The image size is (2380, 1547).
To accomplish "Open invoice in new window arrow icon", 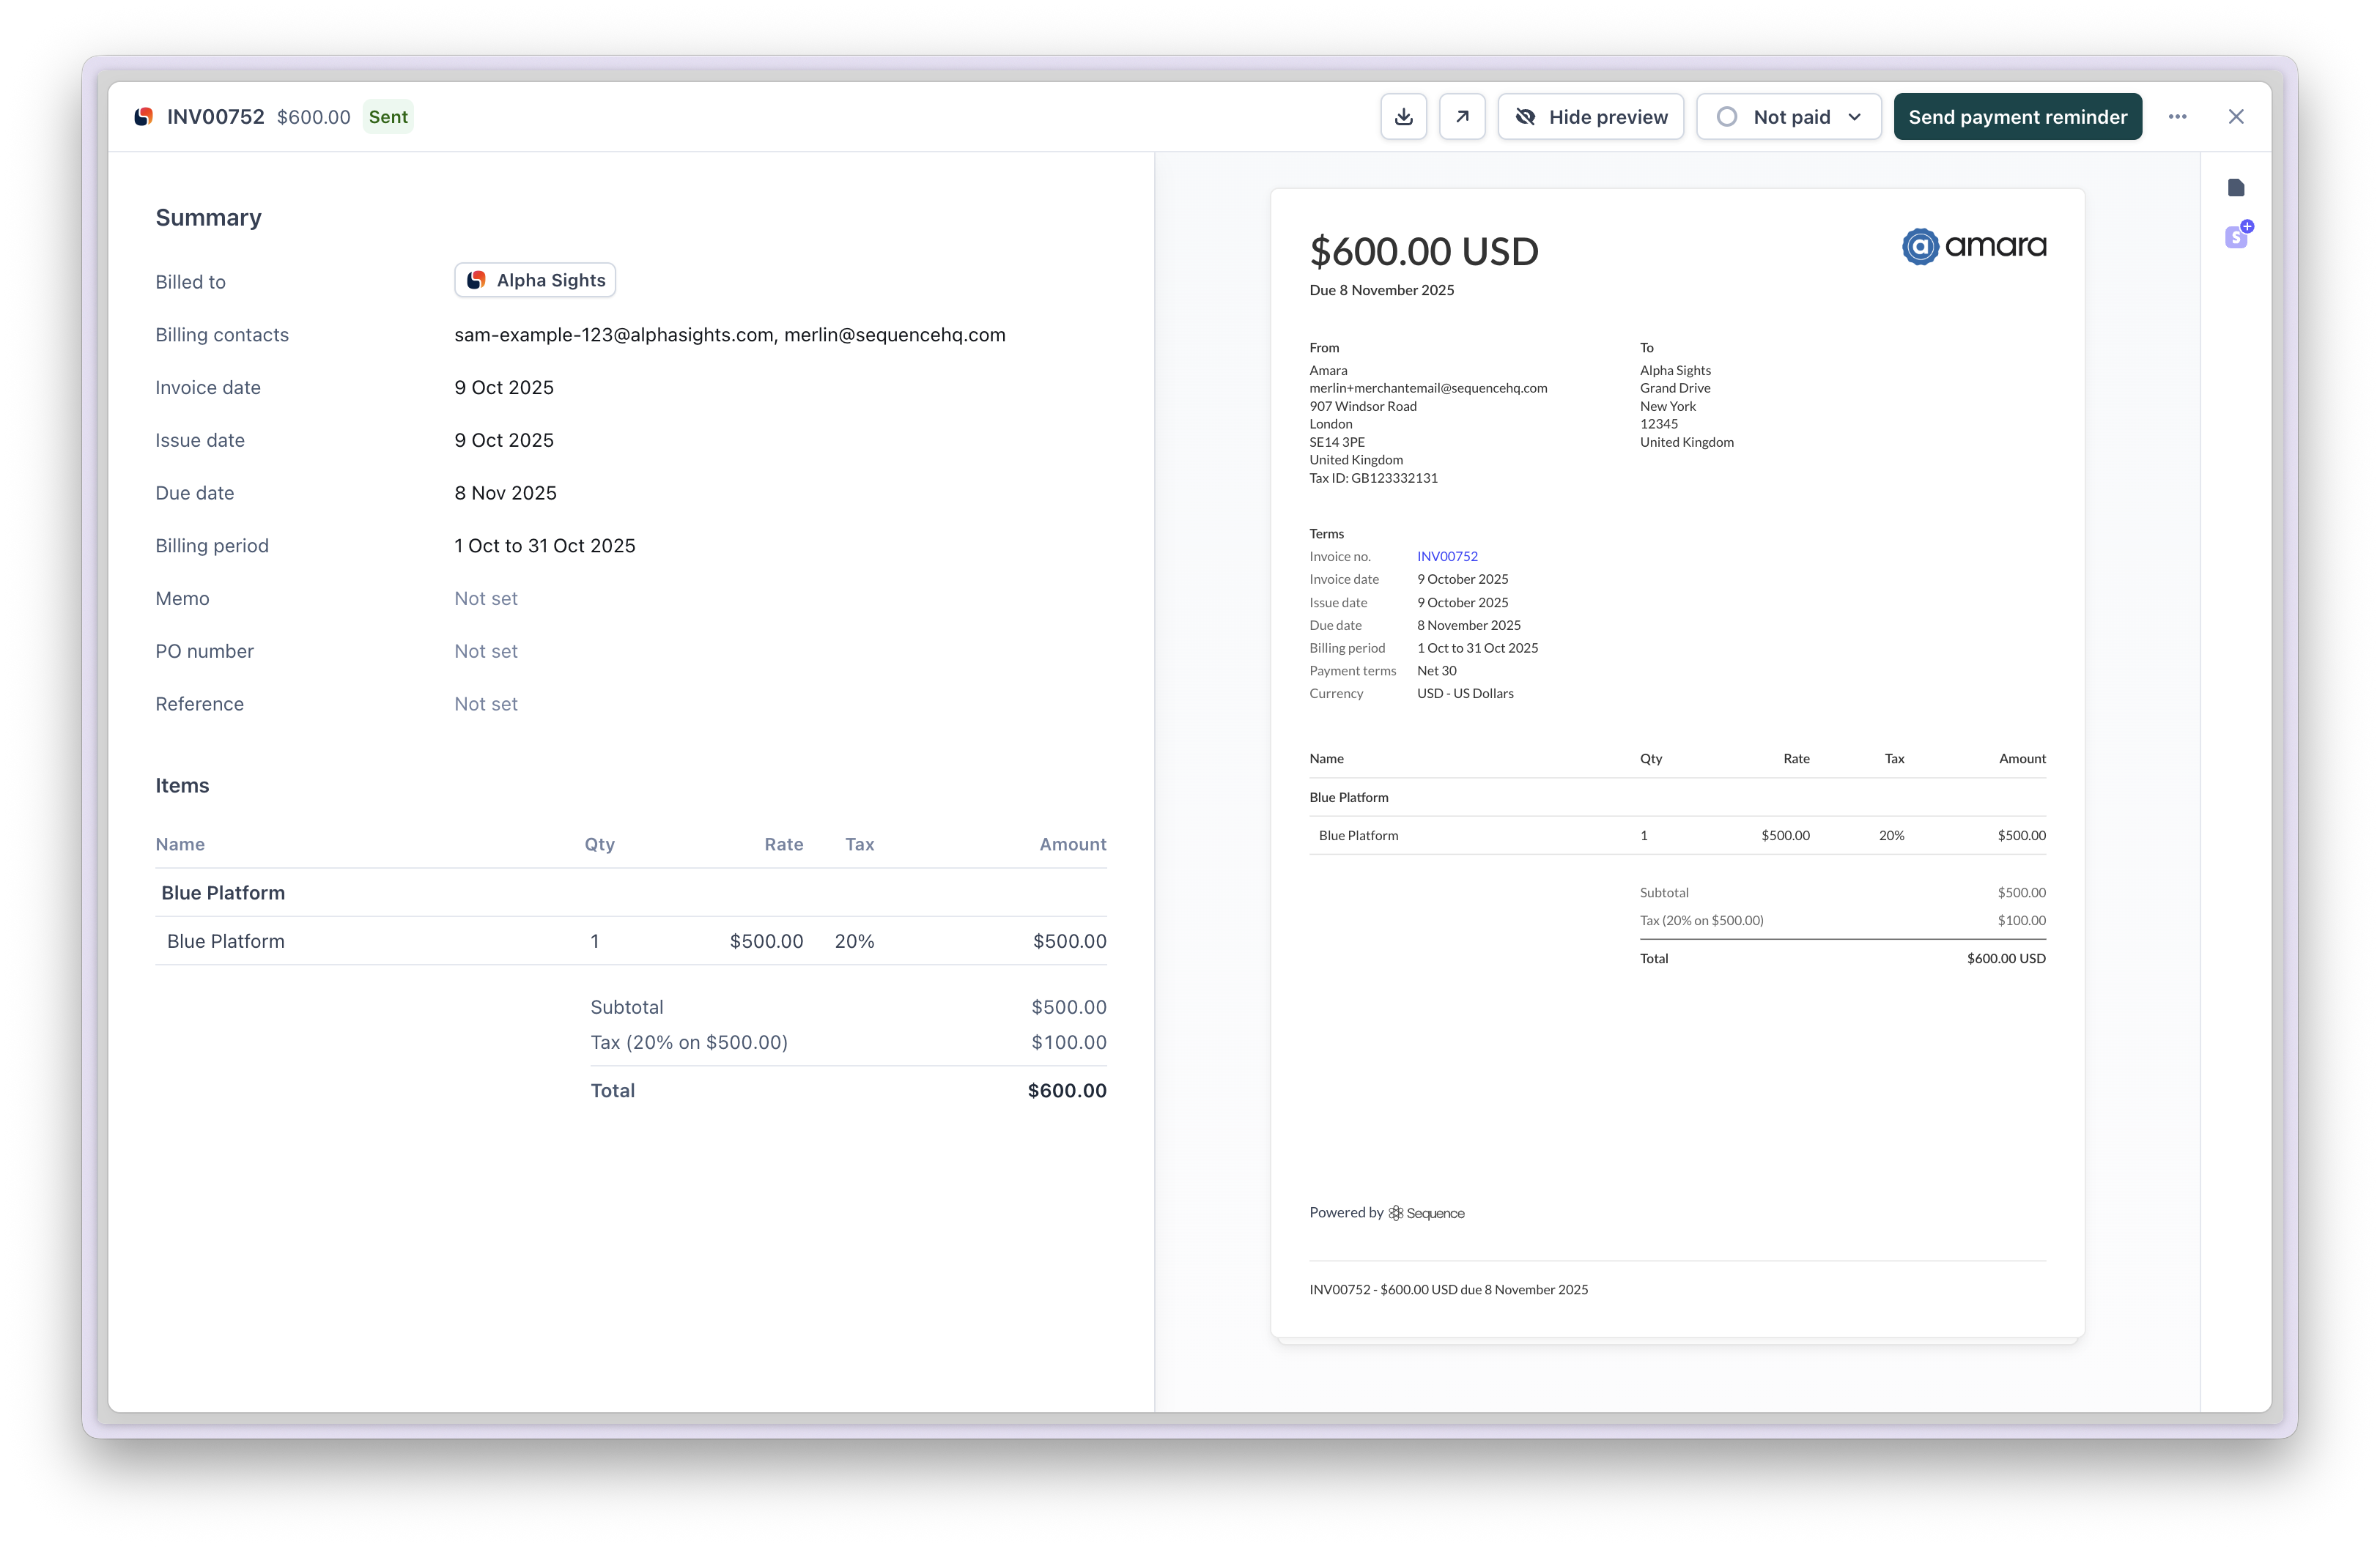I will pyautogui.click(x=1462, y=117).
